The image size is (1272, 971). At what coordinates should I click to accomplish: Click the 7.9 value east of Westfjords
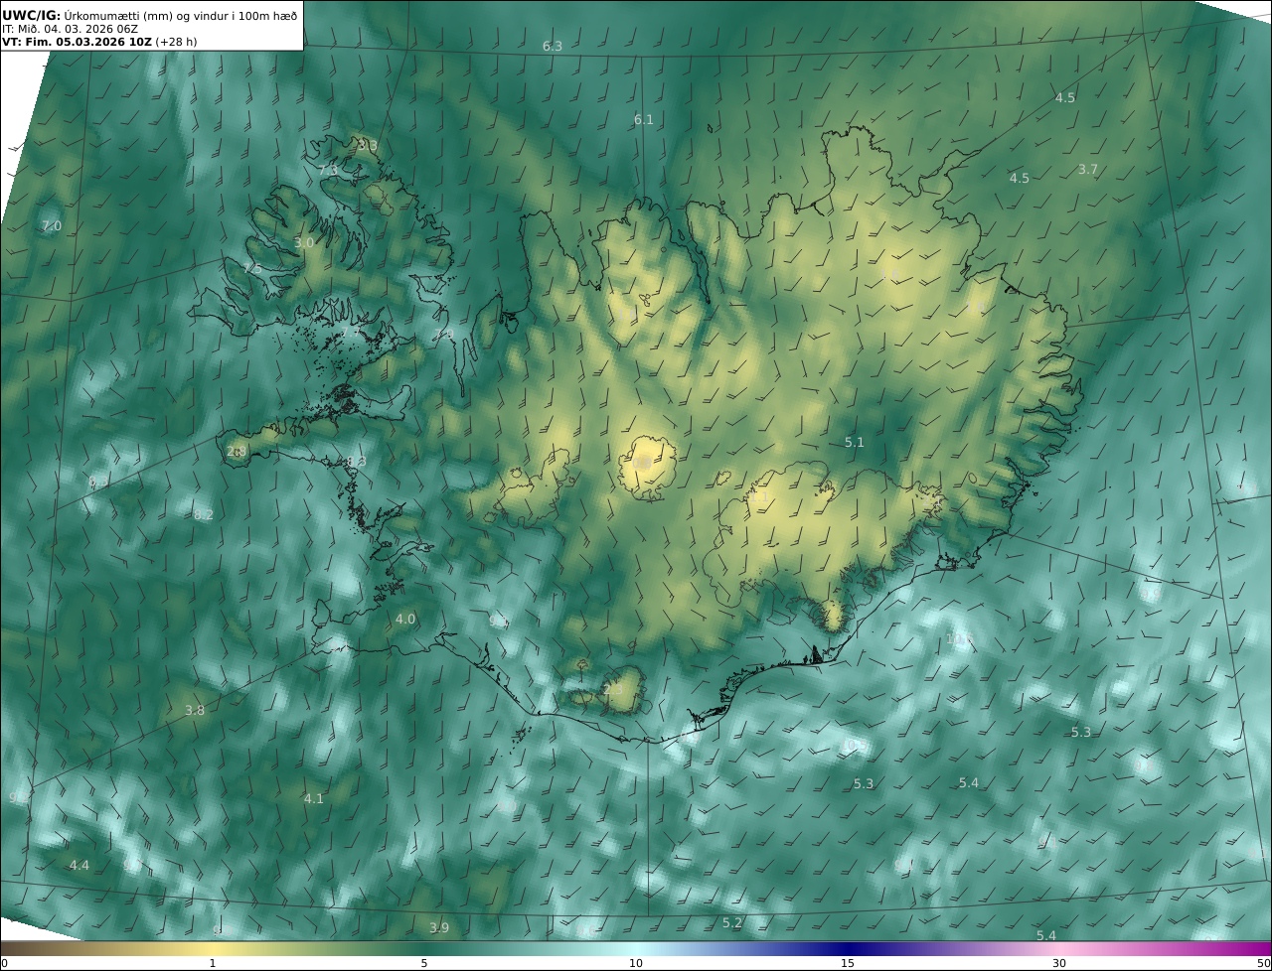coord(445,335)
